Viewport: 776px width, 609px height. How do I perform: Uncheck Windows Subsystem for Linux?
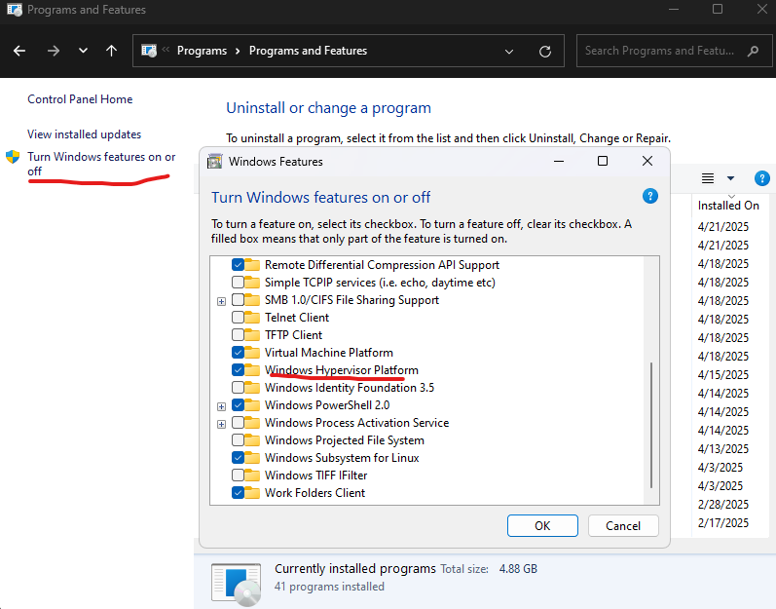pyautogui.click(x=238, y=458)
